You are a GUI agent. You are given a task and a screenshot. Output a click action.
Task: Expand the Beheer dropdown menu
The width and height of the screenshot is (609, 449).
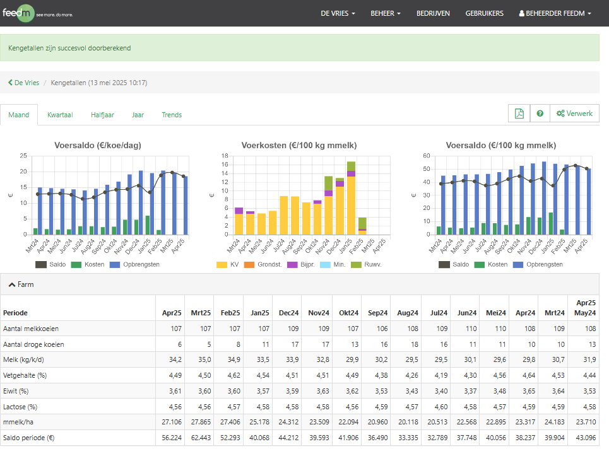pyautogui.click(x=386, y=13)
